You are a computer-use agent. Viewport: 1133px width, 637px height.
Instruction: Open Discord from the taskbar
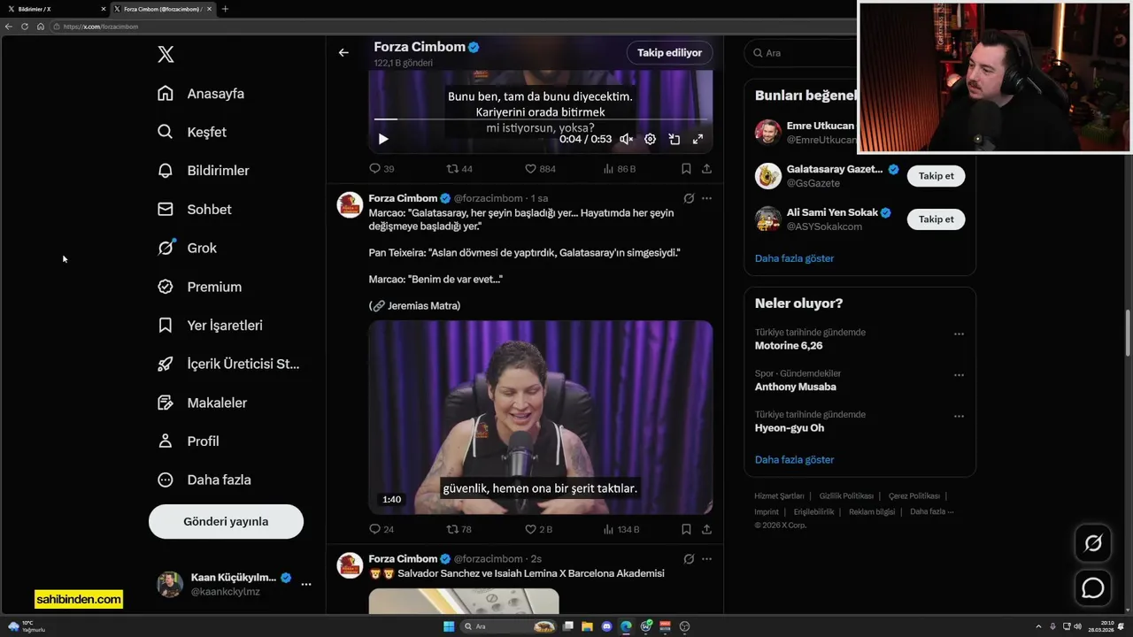pyautogui.click(x=606, y=626)
